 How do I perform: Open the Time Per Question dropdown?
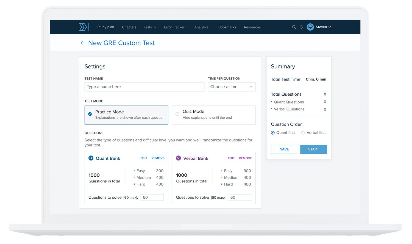[x=232, y=87]
